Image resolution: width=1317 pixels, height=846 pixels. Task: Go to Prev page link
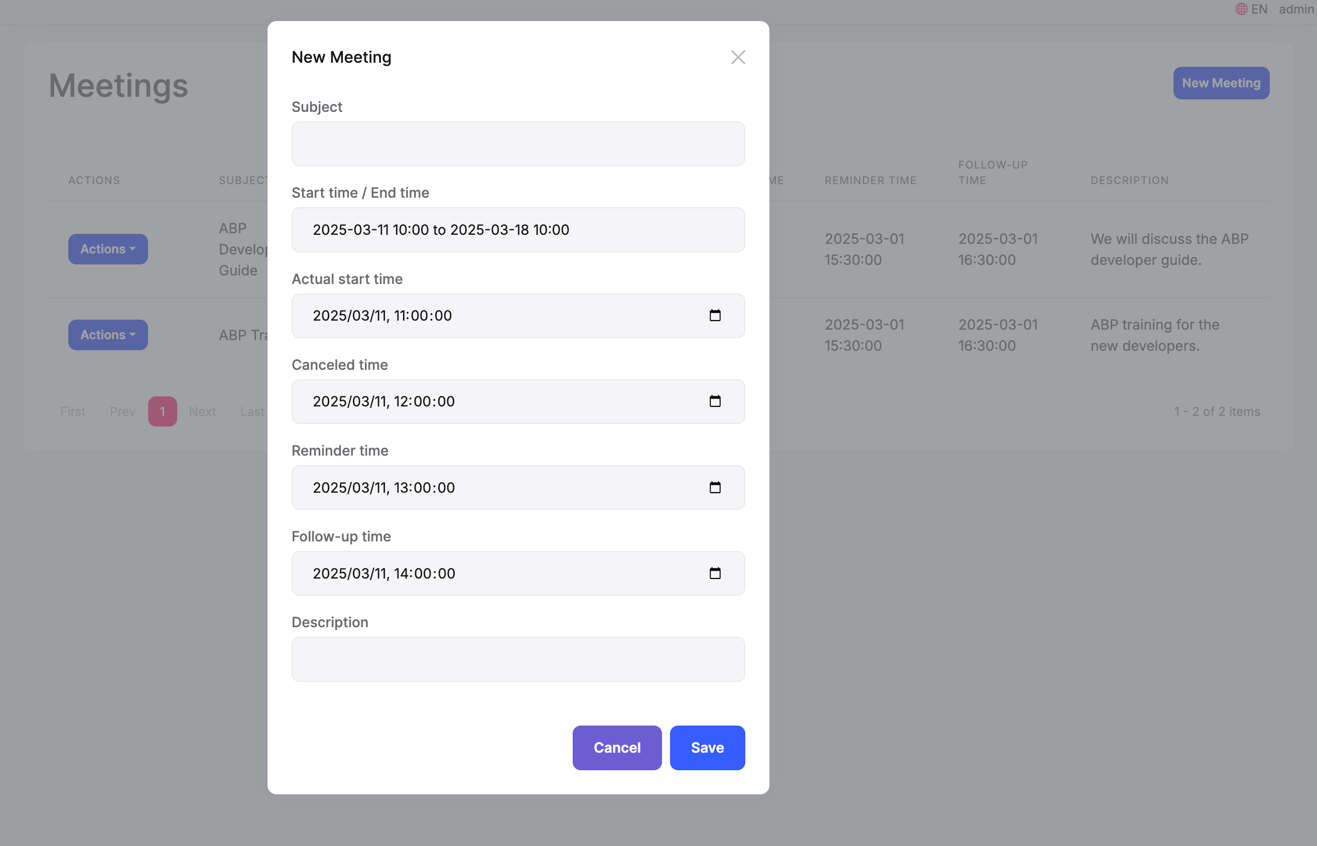click(122, 411)
